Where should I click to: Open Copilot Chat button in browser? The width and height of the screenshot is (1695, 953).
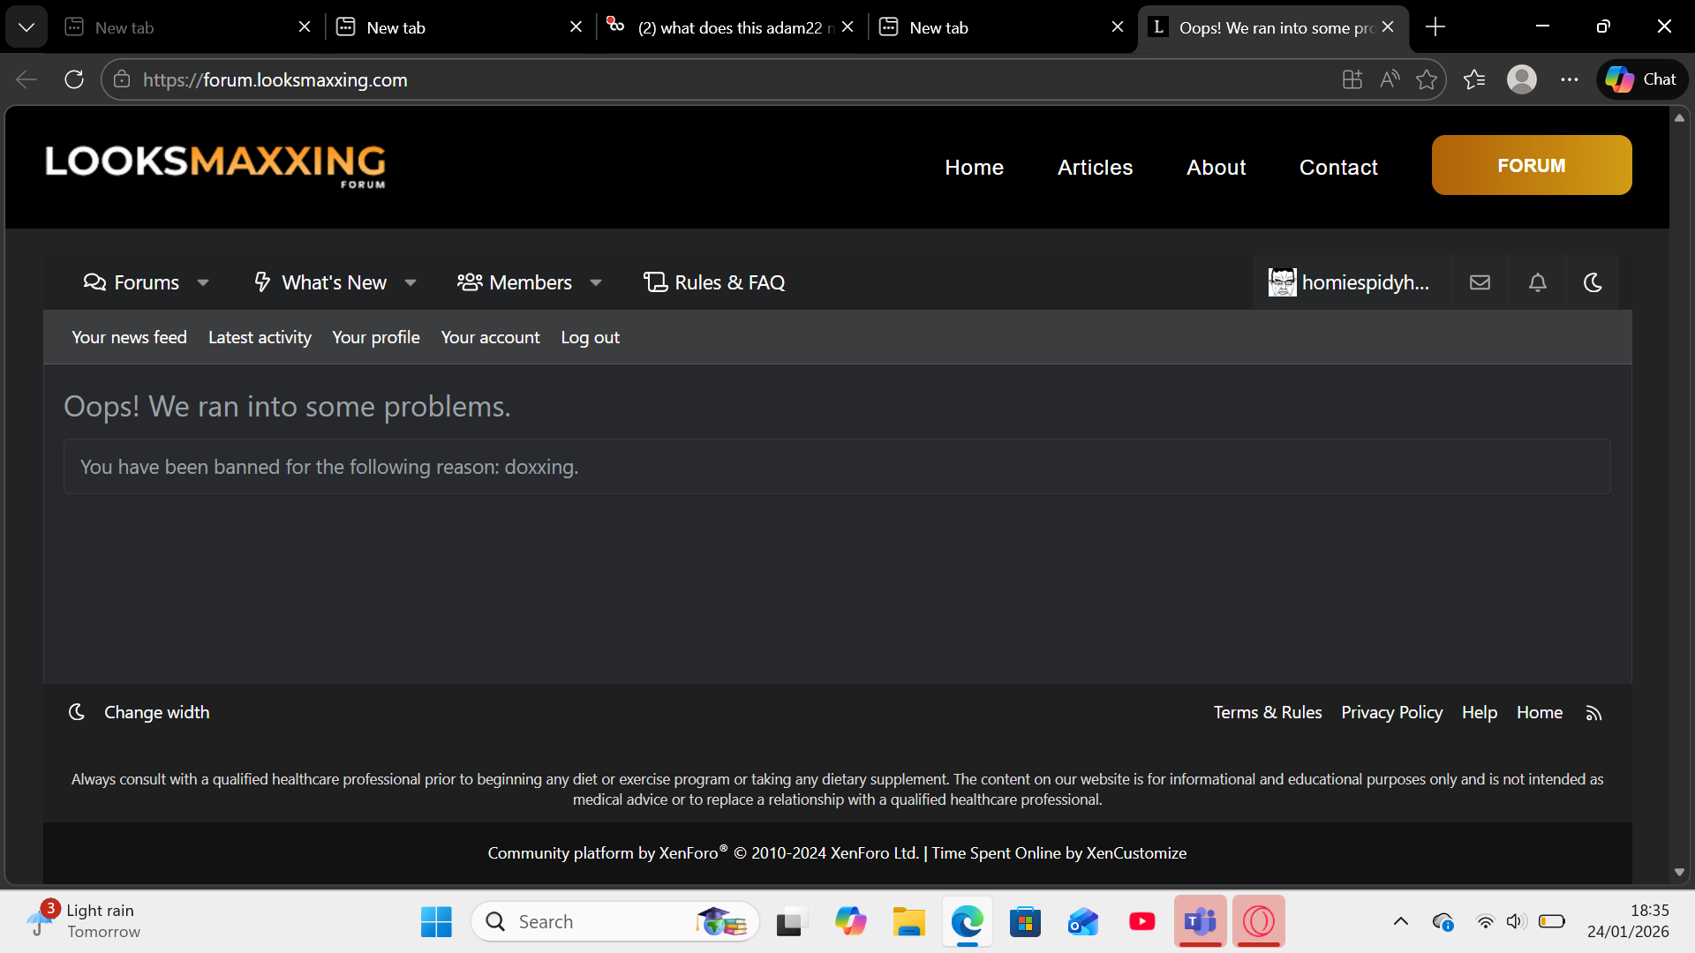[1641, 79]
